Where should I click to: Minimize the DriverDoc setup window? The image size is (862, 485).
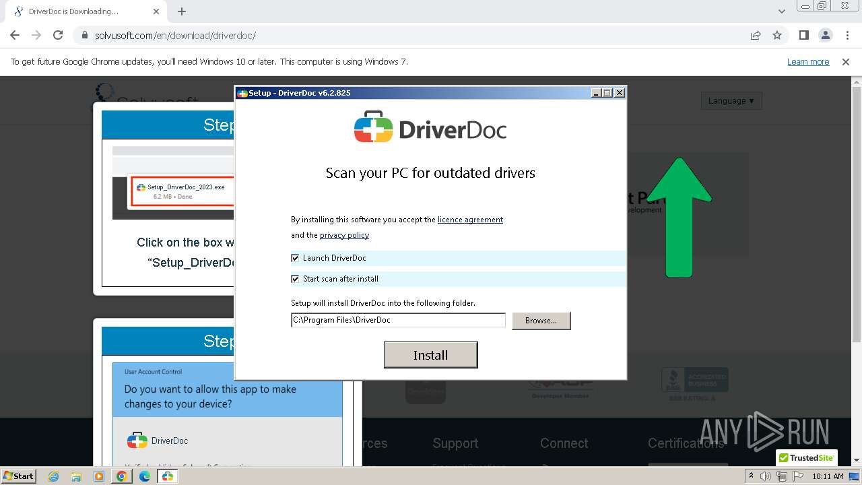[x=597, y=93]
